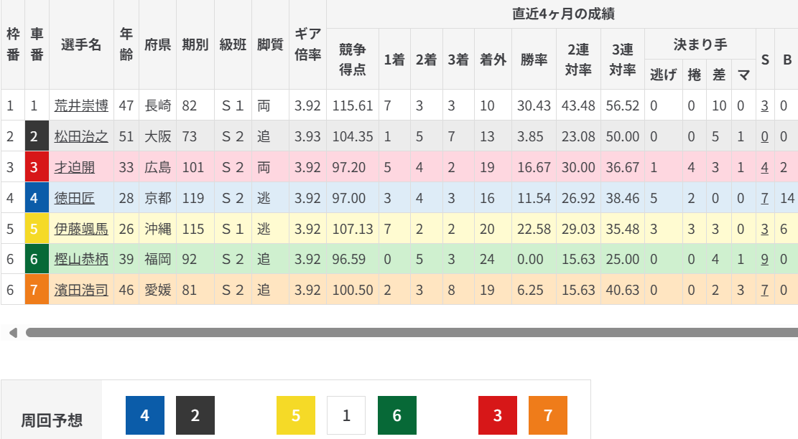Select yellow number 5 box in 周回予想
This screenshot has height=439, width=798.
[x=296, y=415]
